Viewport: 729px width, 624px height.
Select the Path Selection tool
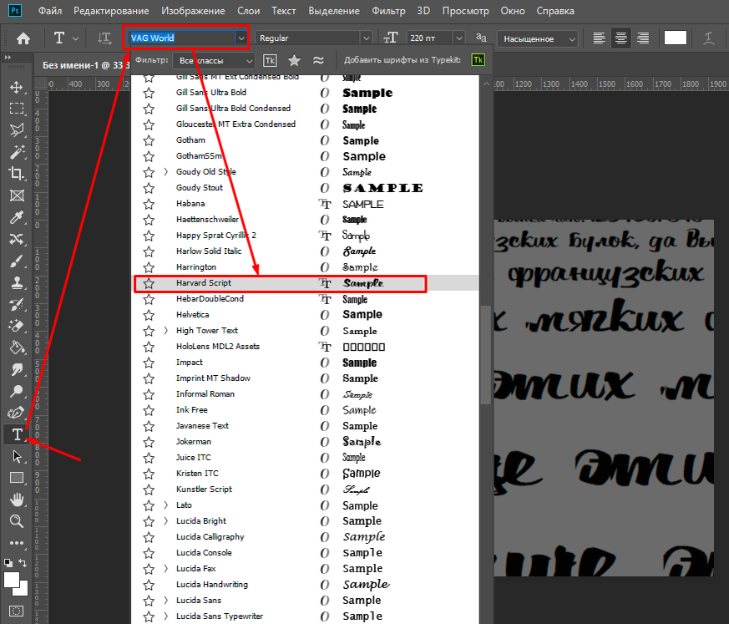[17, 457]
